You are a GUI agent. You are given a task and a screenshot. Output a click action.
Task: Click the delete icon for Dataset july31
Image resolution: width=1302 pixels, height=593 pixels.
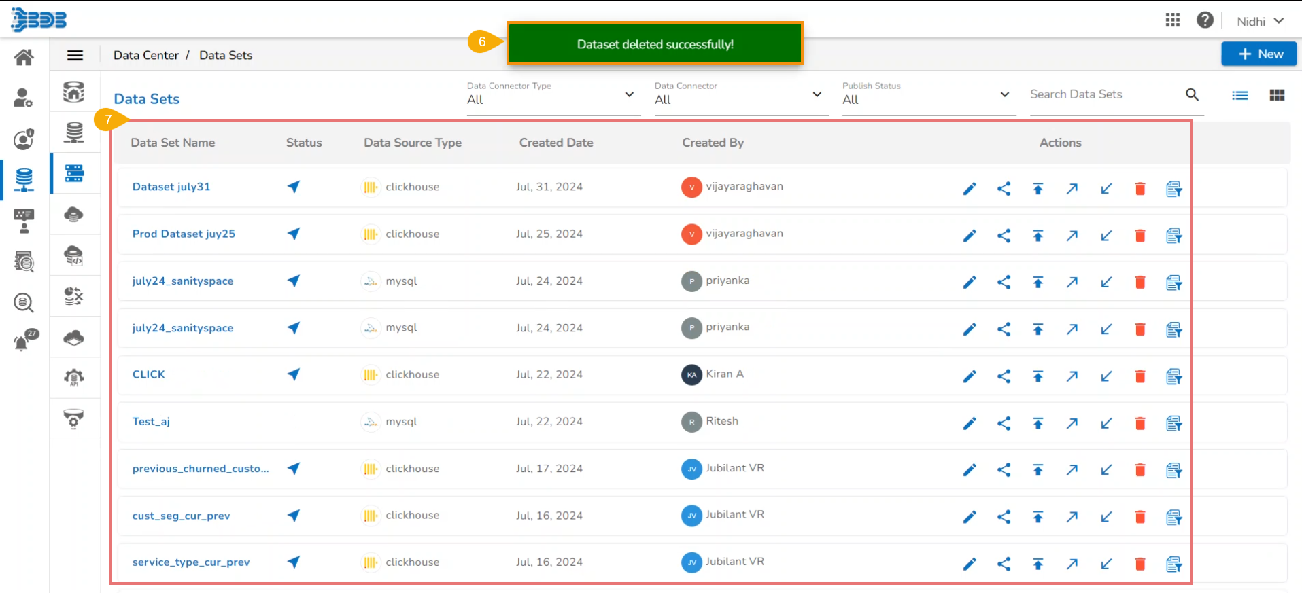pos(1140,189)
